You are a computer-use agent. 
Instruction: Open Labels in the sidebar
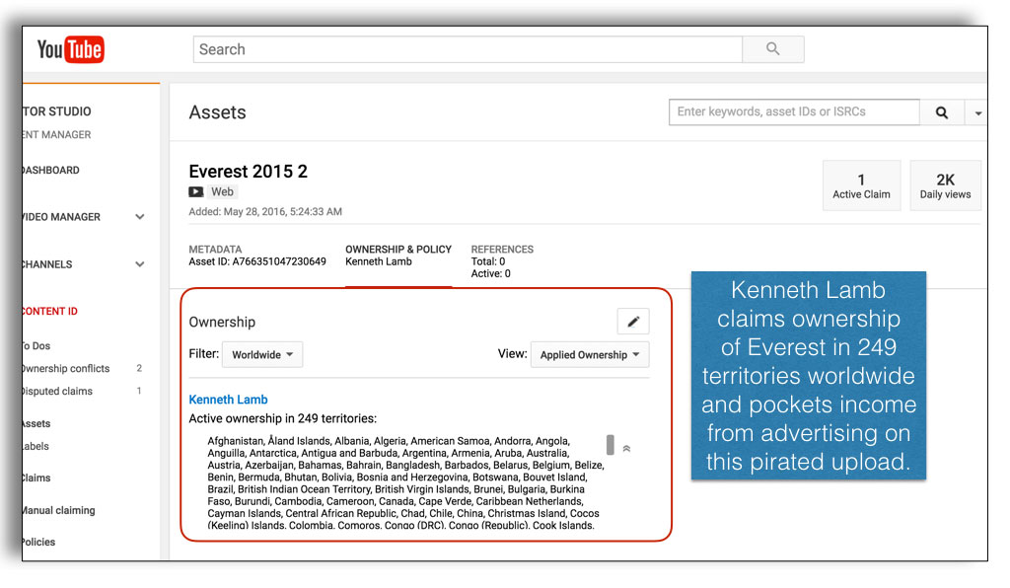click(x=36, y=446)
